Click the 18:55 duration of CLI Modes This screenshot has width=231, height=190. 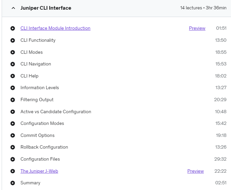[221, 52]
